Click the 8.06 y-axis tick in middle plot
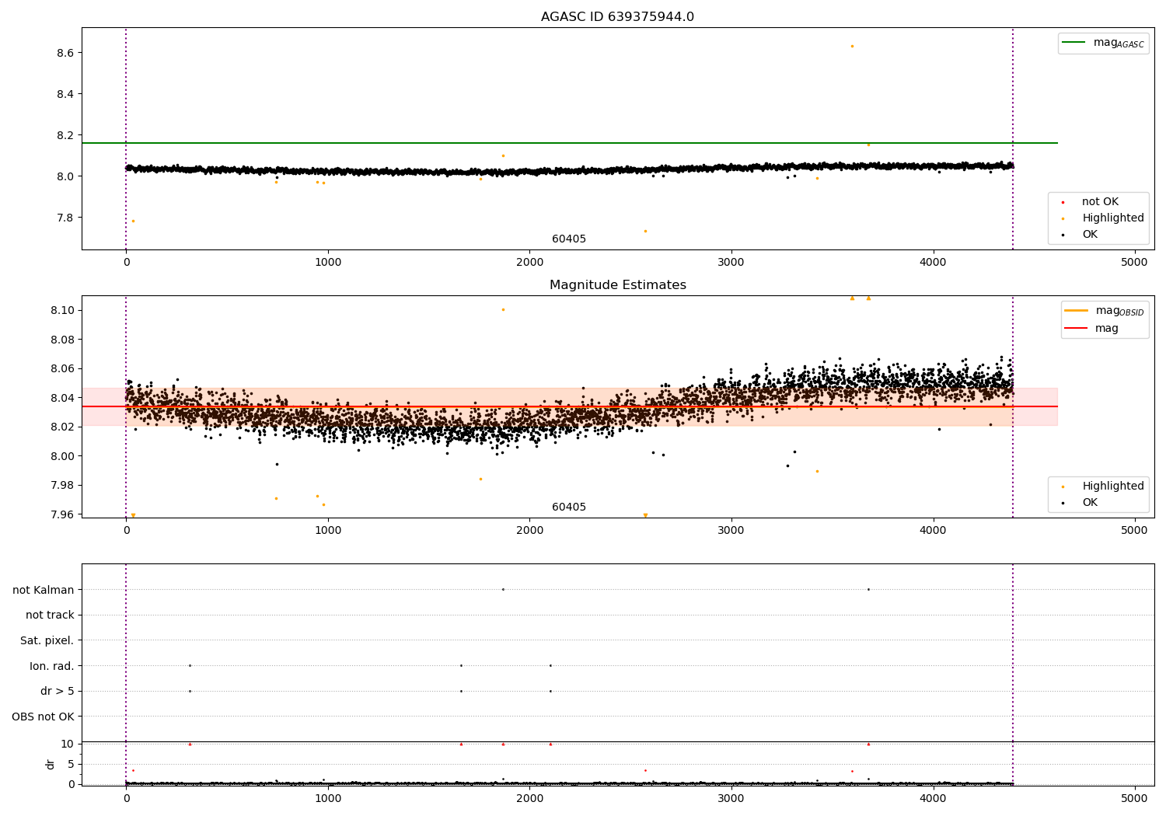 (62, 368)
